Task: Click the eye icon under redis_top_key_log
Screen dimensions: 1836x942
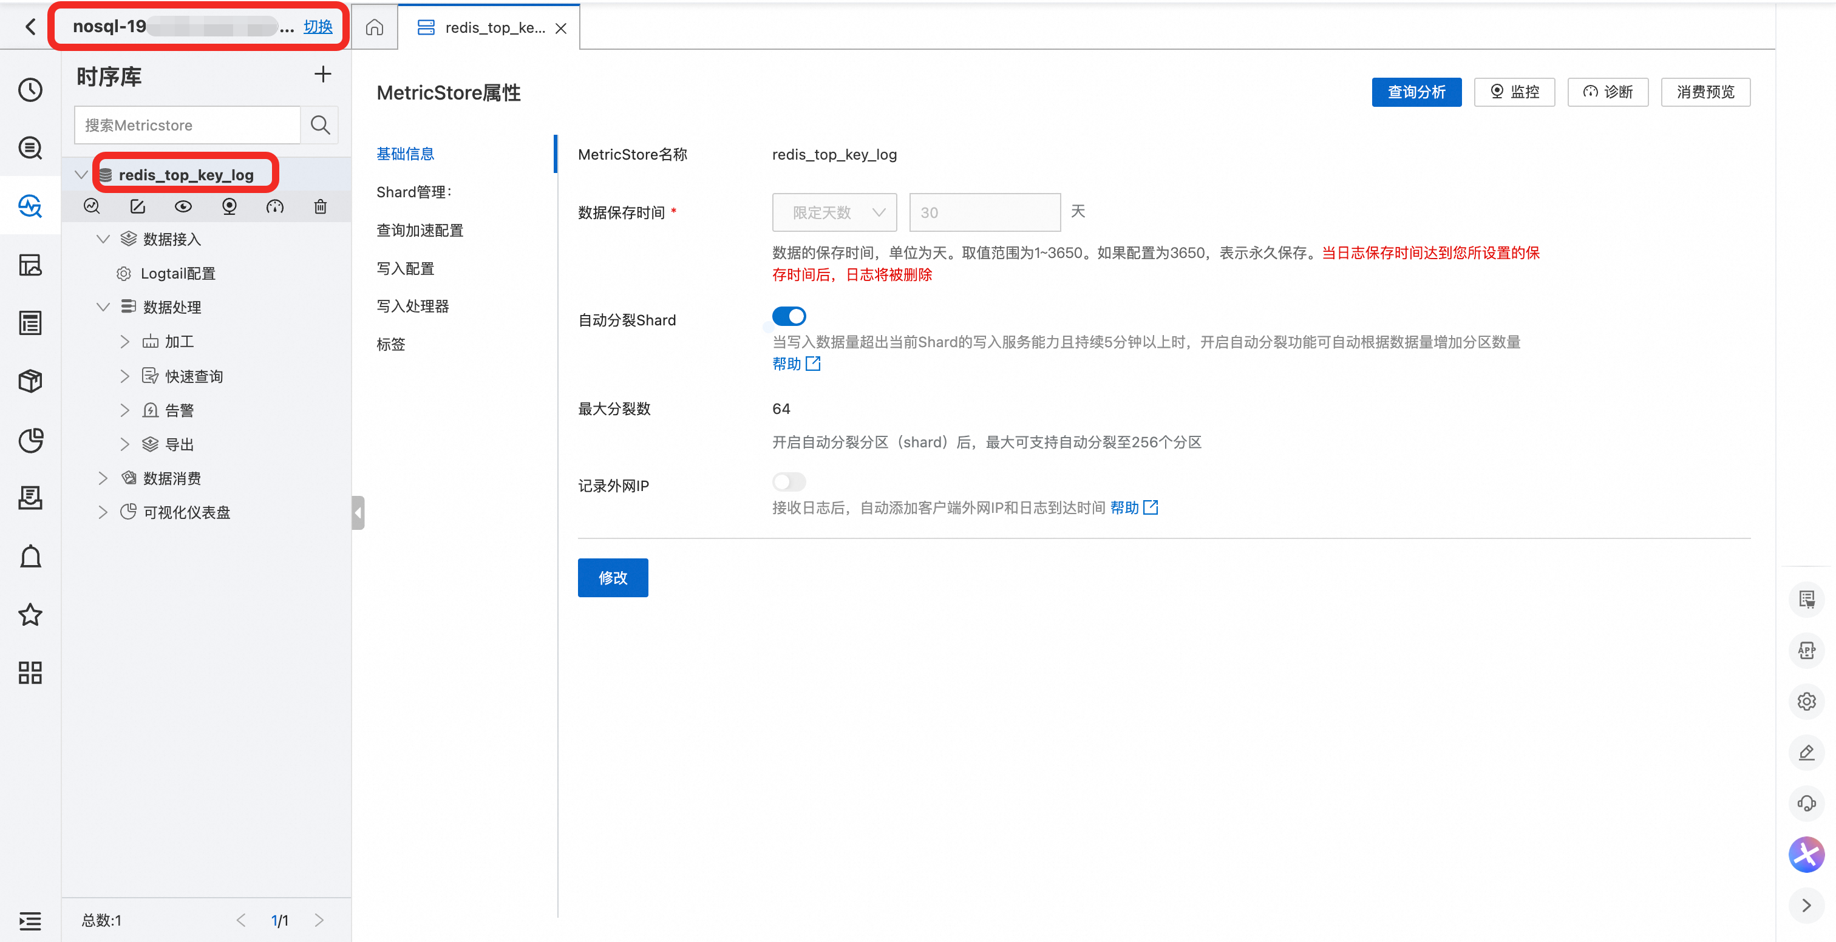Action: (183, 206)
